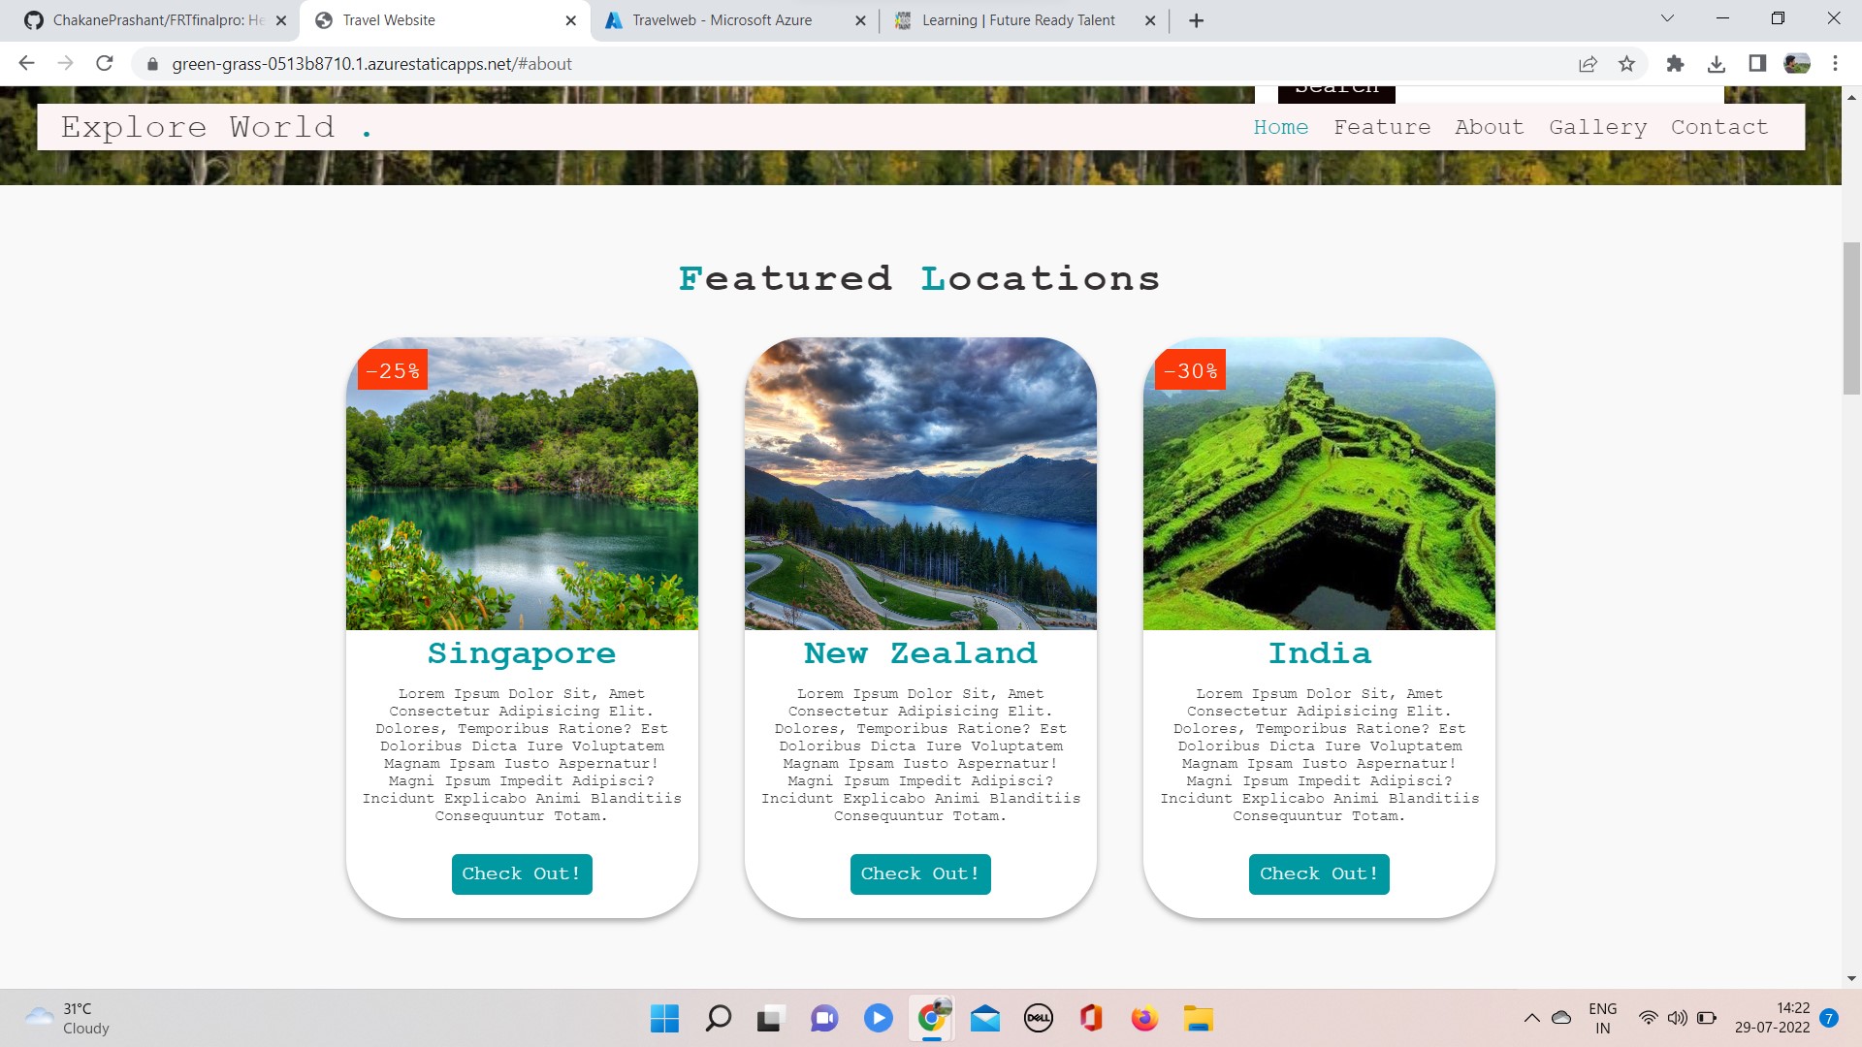The height and width of the screenshot is (1047, 1862).
Task: Click the India green fort photo
Action: 1319,484
